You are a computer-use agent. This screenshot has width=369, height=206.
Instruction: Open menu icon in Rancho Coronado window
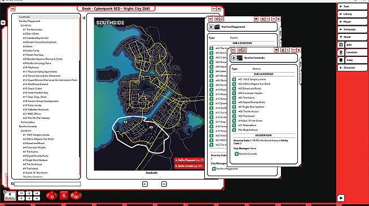276,50
